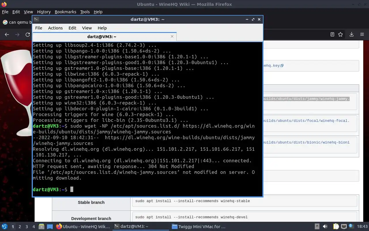Open the Twiggy Mini VMac taskbar entry
Screen dimensions: 369x231
pyautogui.click(x=199, y=227)
